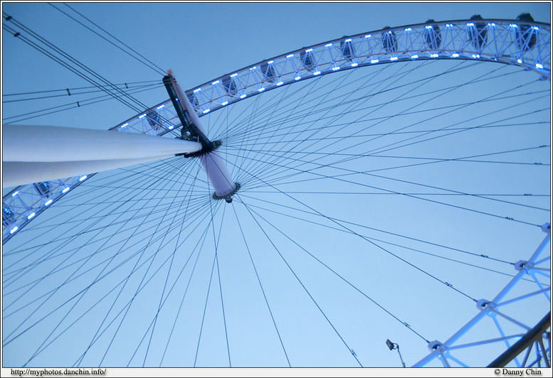This screenshot has width=553, height=378.
Task: Select the clear sky above the top rim
Action: (285, 28)
